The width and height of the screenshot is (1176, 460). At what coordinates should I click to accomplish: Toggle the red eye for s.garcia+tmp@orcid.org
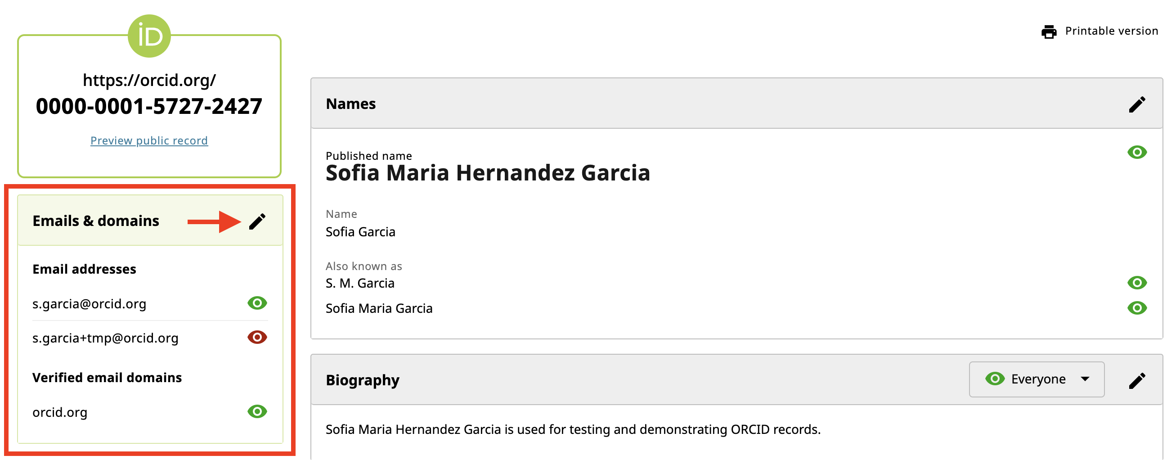(x=257, y=337)
